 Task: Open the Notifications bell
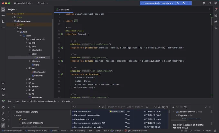[216, 9]
